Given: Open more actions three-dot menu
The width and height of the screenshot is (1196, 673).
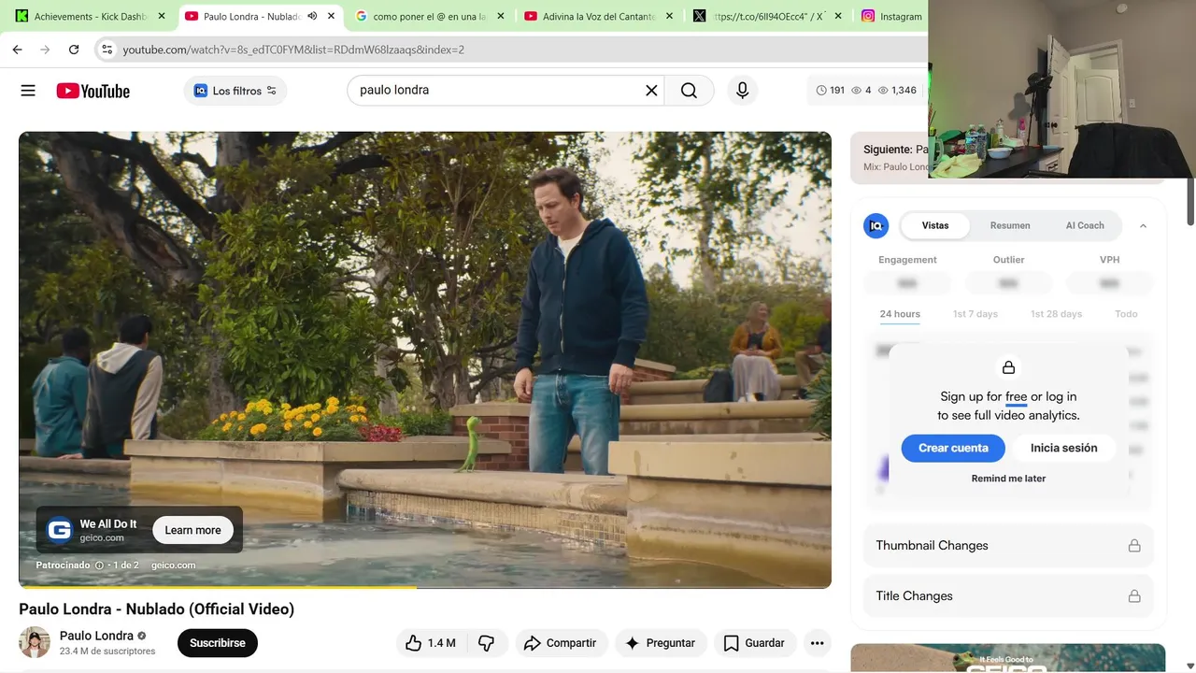Looking at the screenshot, I should [x=817, y=643].
